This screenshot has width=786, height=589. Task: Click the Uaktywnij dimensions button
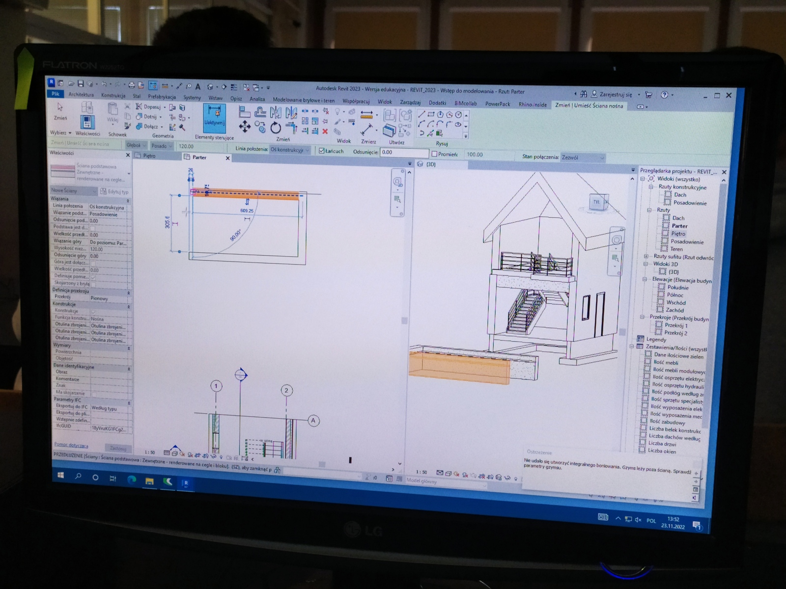(214, 117)
